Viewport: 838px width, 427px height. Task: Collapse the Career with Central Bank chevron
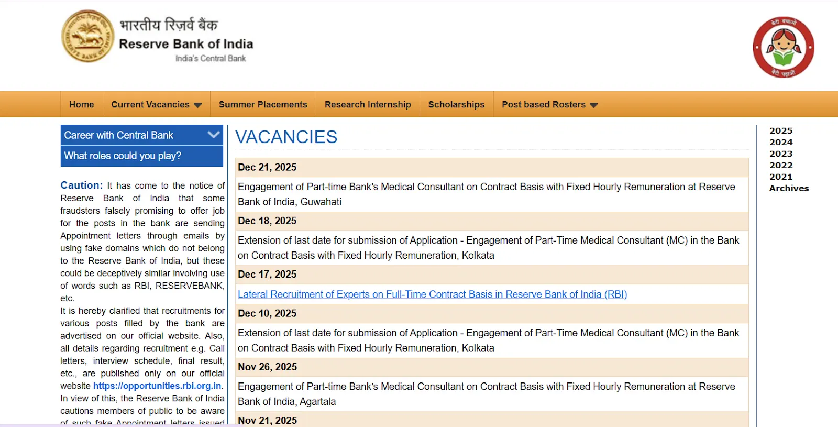[213, 135]
